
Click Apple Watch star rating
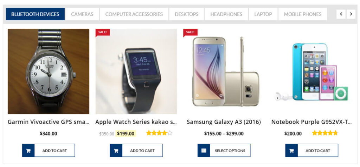159,133
